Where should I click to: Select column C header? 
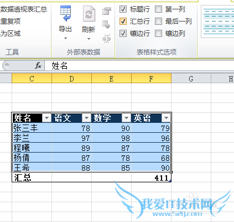pos(32,78)
